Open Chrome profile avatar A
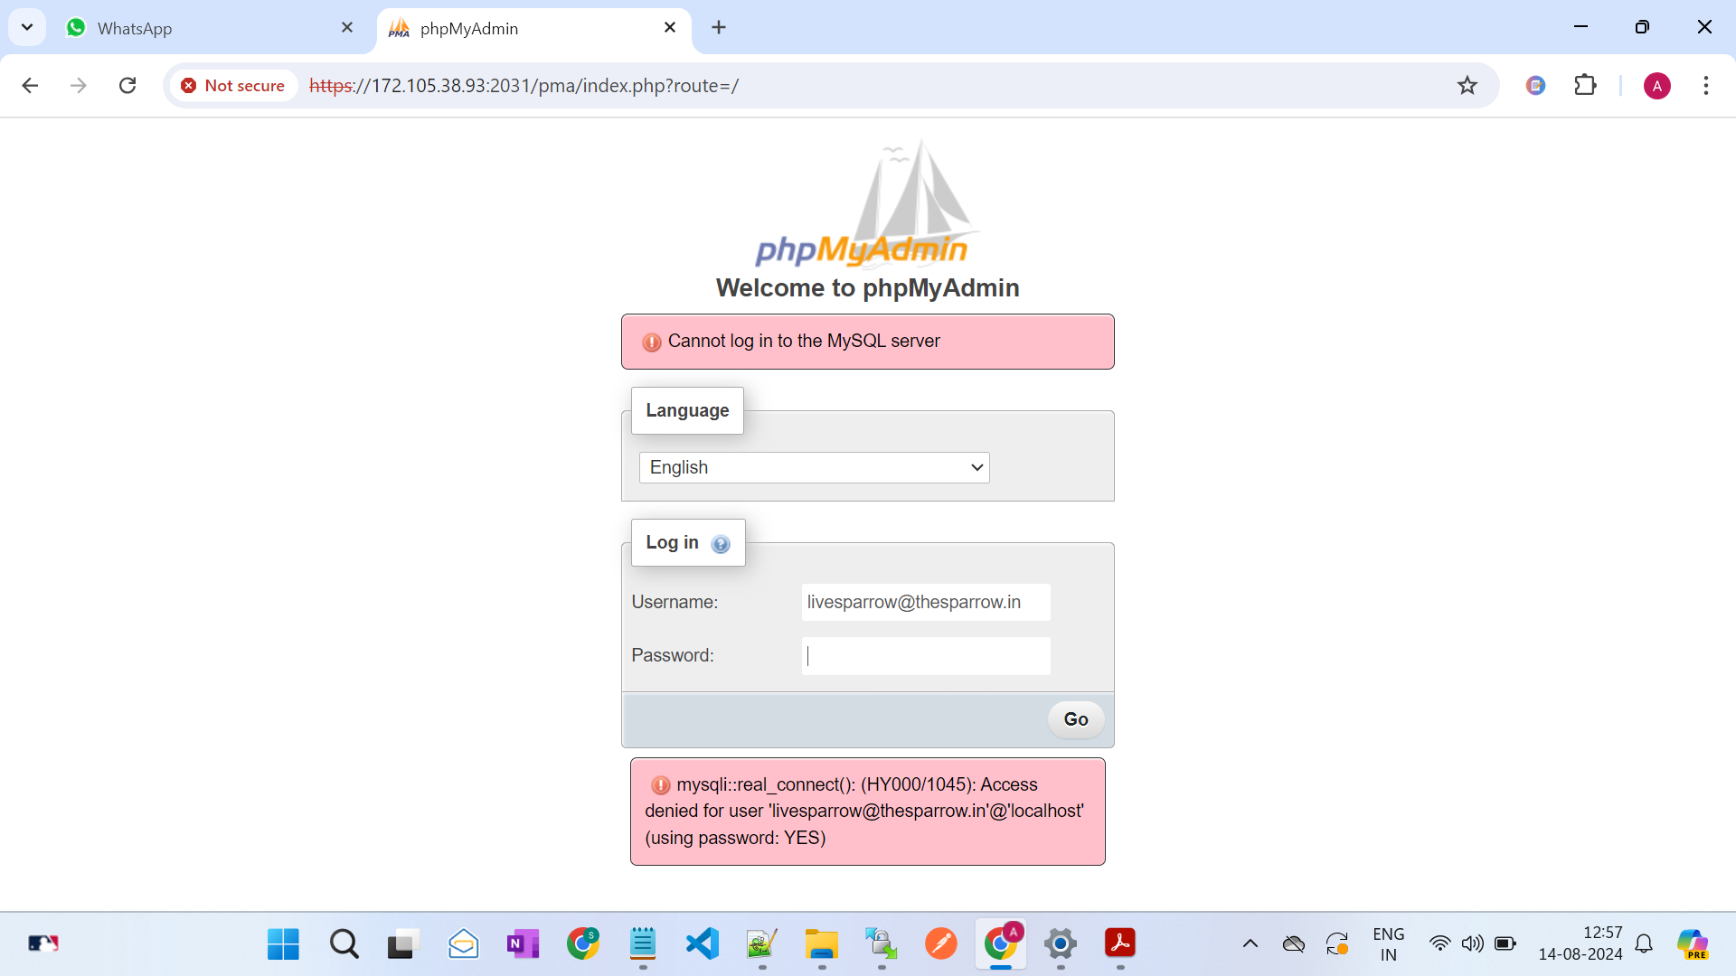The width and height of the screenshot is (1736, 976). (x=1656, y=86)
